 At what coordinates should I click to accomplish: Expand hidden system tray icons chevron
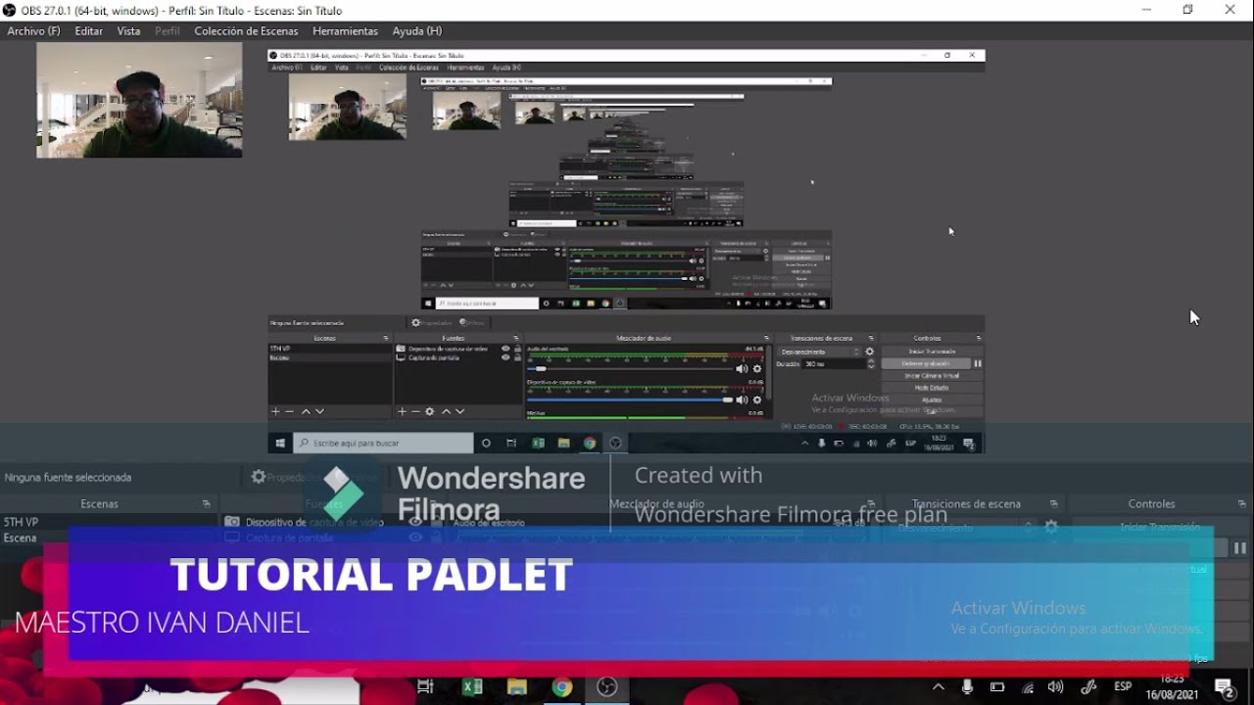(938, 686)
